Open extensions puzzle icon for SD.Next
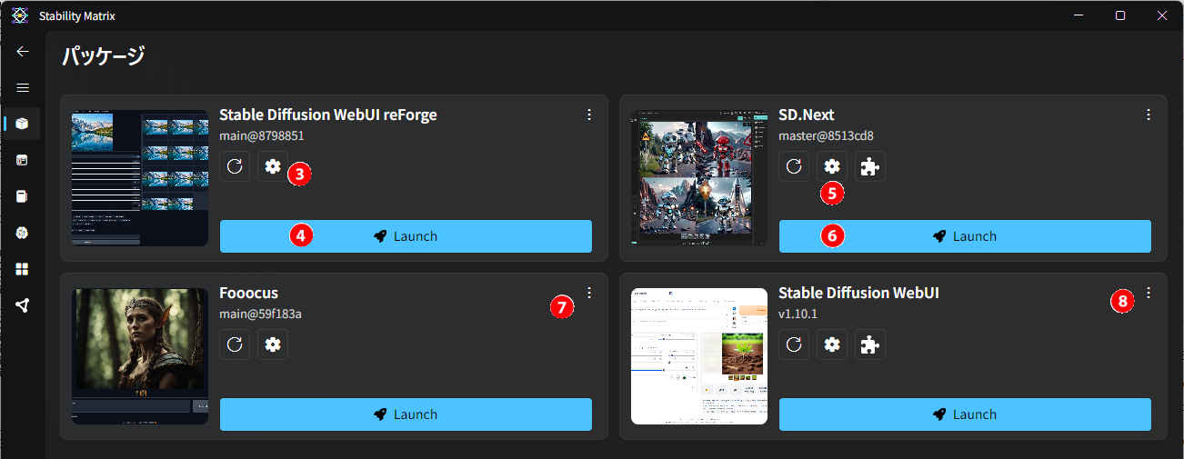This screenshot has height=459, width=1184. tap(869, 166)
